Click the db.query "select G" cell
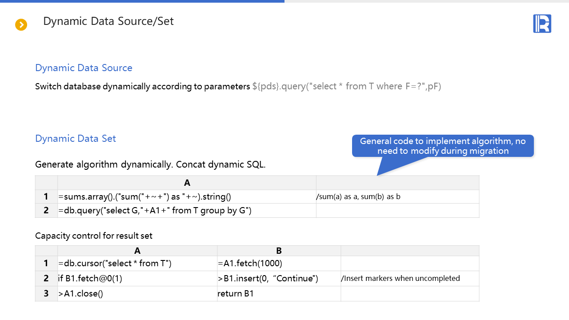 (x=155, y=211)
